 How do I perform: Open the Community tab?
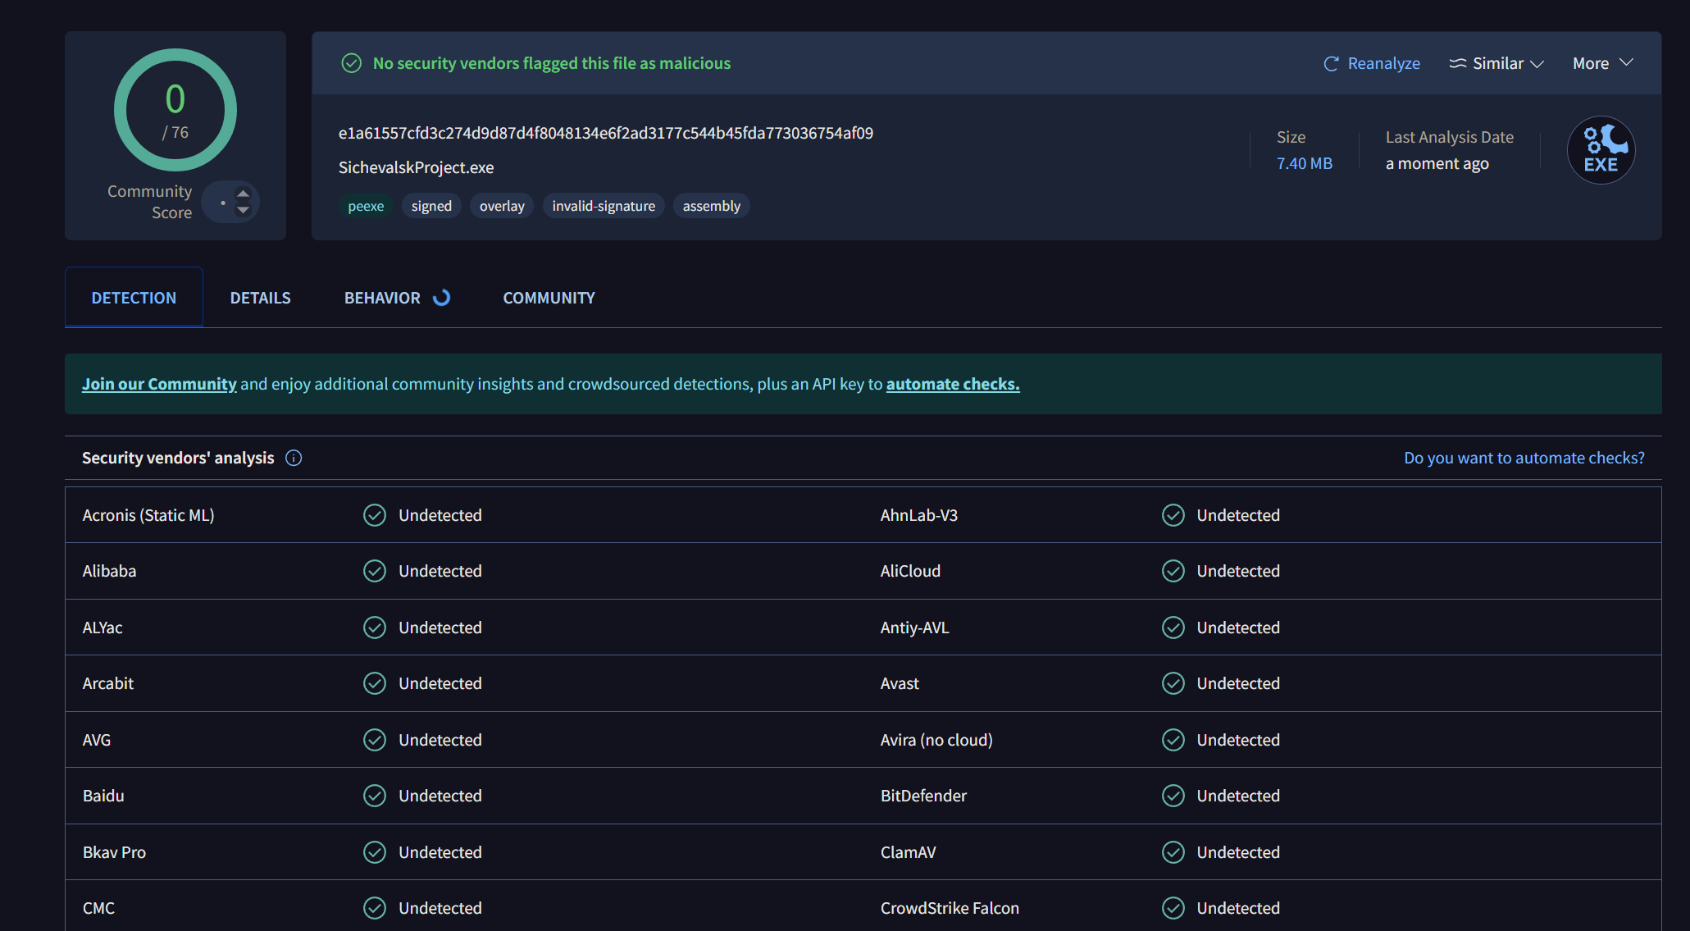point(549,298)
